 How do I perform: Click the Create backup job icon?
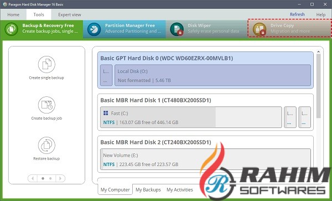46,105
